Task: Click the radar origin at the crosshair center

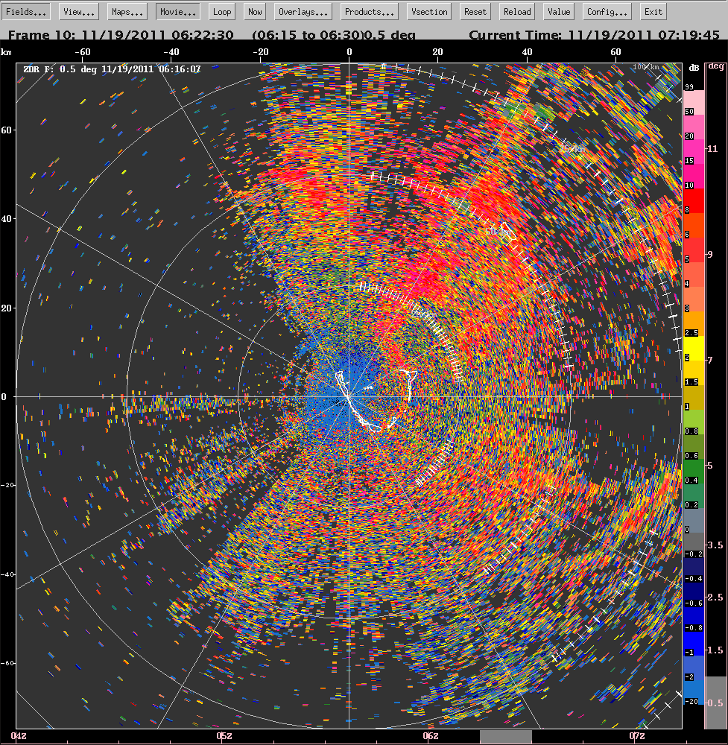Action: [349, 396]
